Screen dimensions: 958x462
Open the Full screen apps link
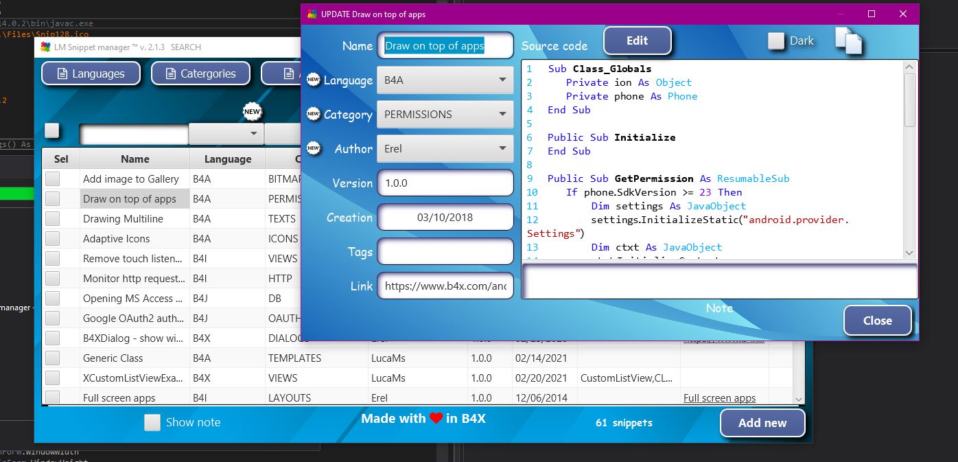coord(719,398)
